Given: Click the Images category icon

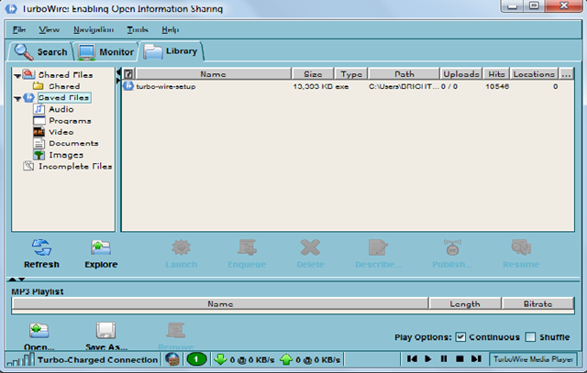Looking at the screenshot, I should (x=39, y=155).
